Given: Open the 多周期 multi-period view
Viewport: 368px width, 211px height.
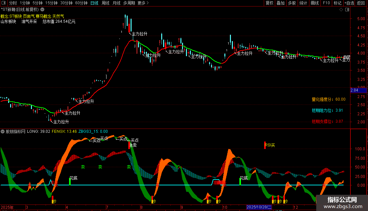Looking at the screenshot, I should 129,3.
